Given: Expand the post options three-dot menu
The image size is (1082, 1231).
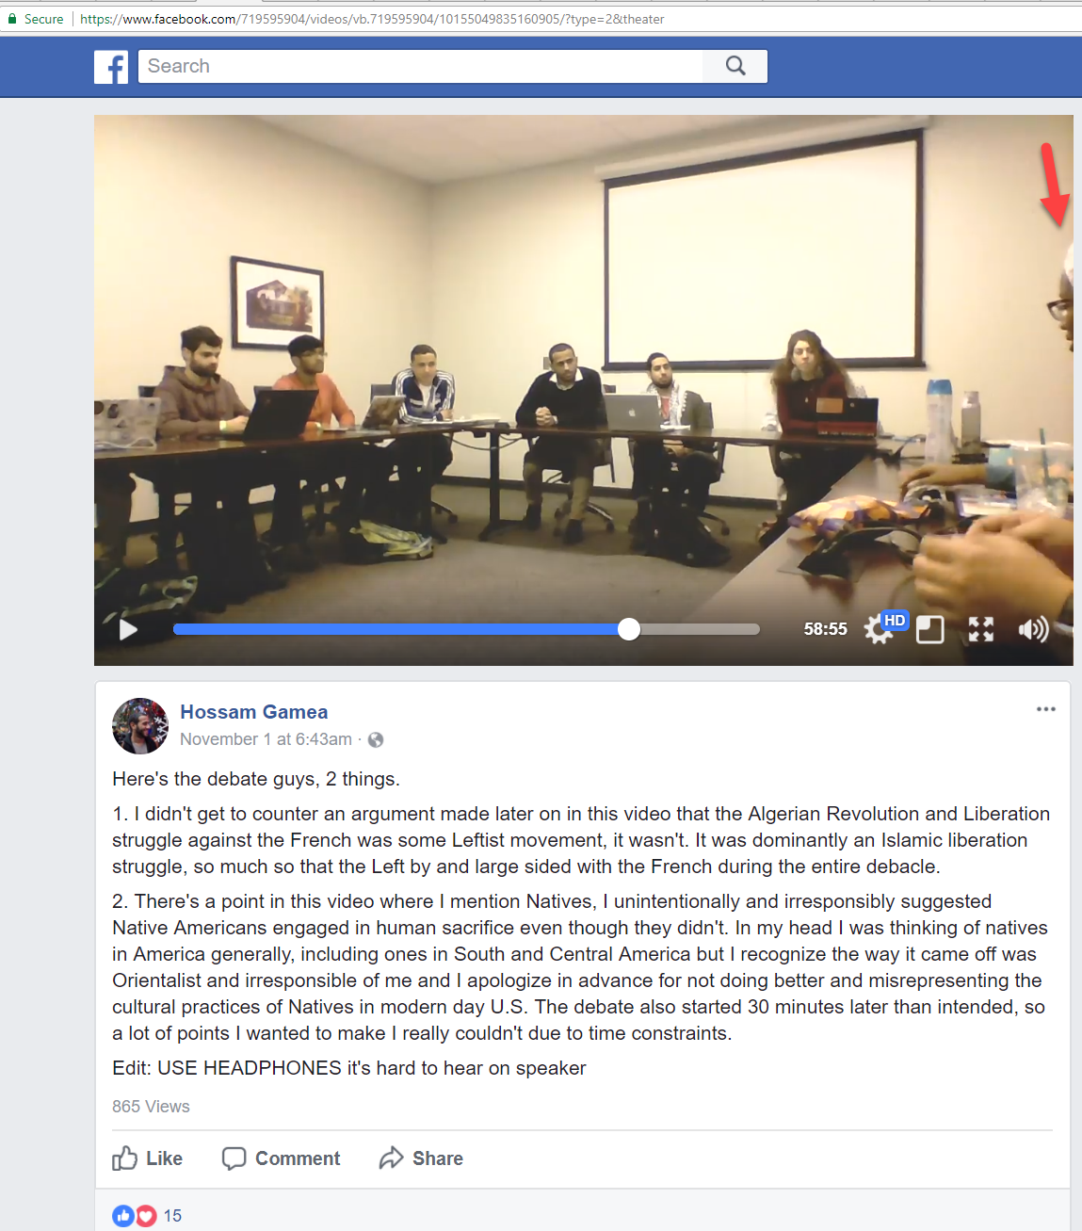Looking at the screenshot, I should (x=1045, y=709).
